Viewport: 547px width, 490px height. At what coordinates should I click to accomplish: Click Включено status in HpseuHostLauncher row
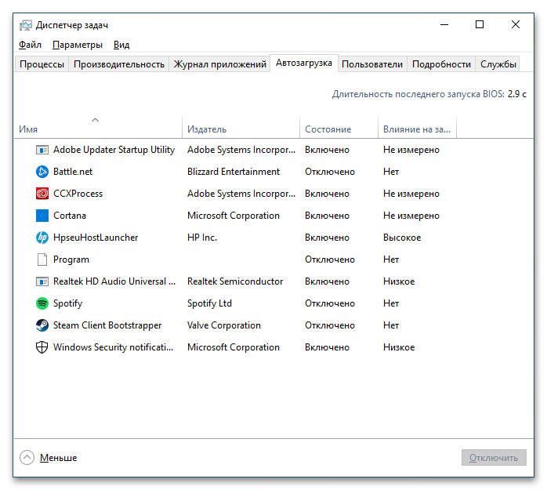click(x=327, y=238)
